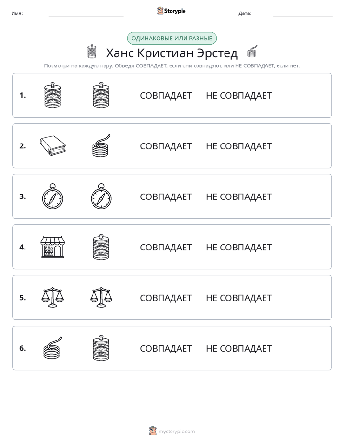The image size is (344, 445).
Task: Click the coiled wire icon in row 6
Action: click(53, 348)
